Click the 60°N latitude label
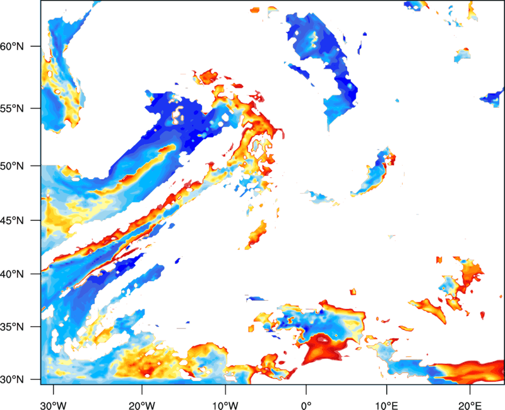 [x=12, y=46]
